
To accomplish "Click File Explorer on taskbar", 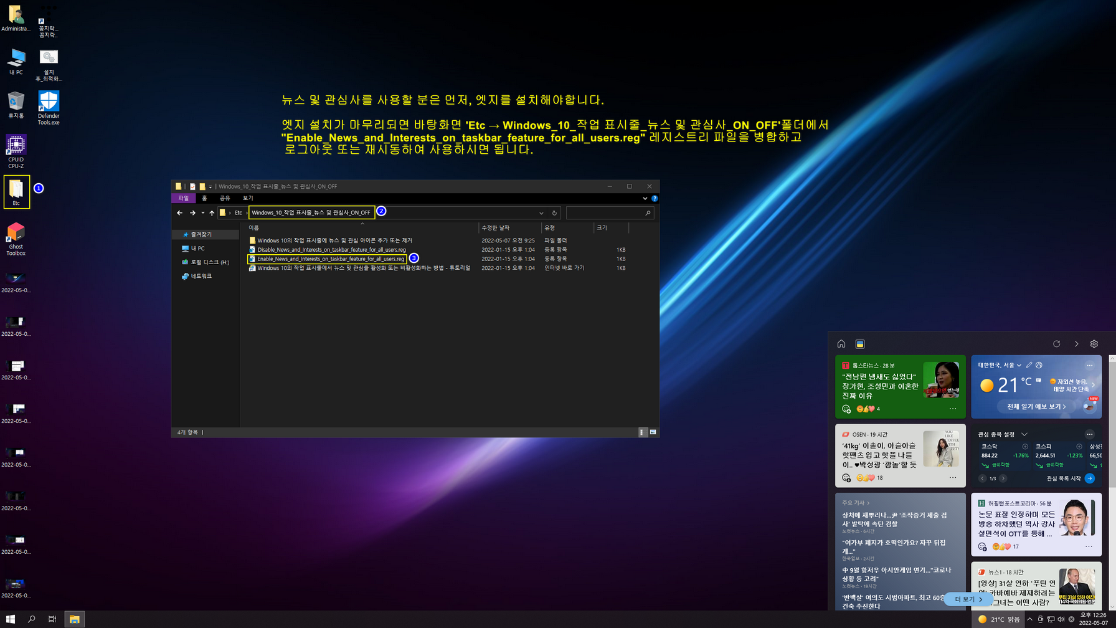I will pyautogui.click(x=74, y=619).
